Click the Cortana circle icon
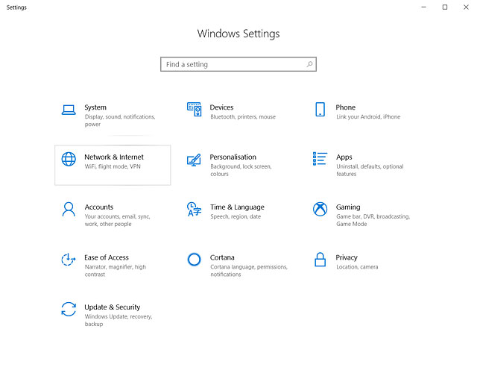This screenshot has width=477, height=373. pyautogui.click(x=194, y=260)
